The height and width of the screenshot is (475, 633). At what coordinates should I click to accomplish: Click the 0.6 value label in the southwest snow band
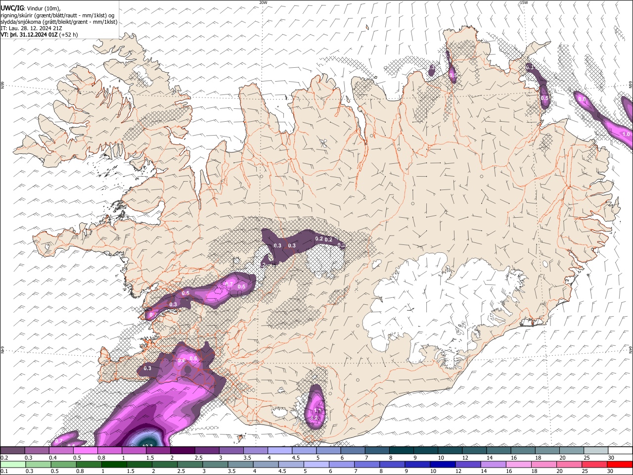coord(193,358)
